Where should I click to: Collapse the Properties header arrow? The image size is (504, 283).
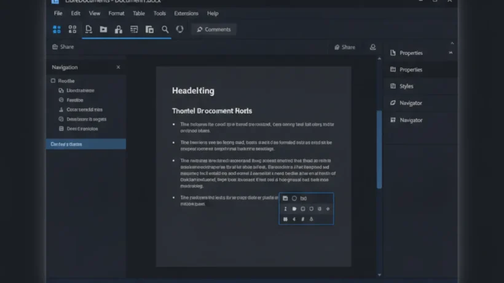click(451, 52)
